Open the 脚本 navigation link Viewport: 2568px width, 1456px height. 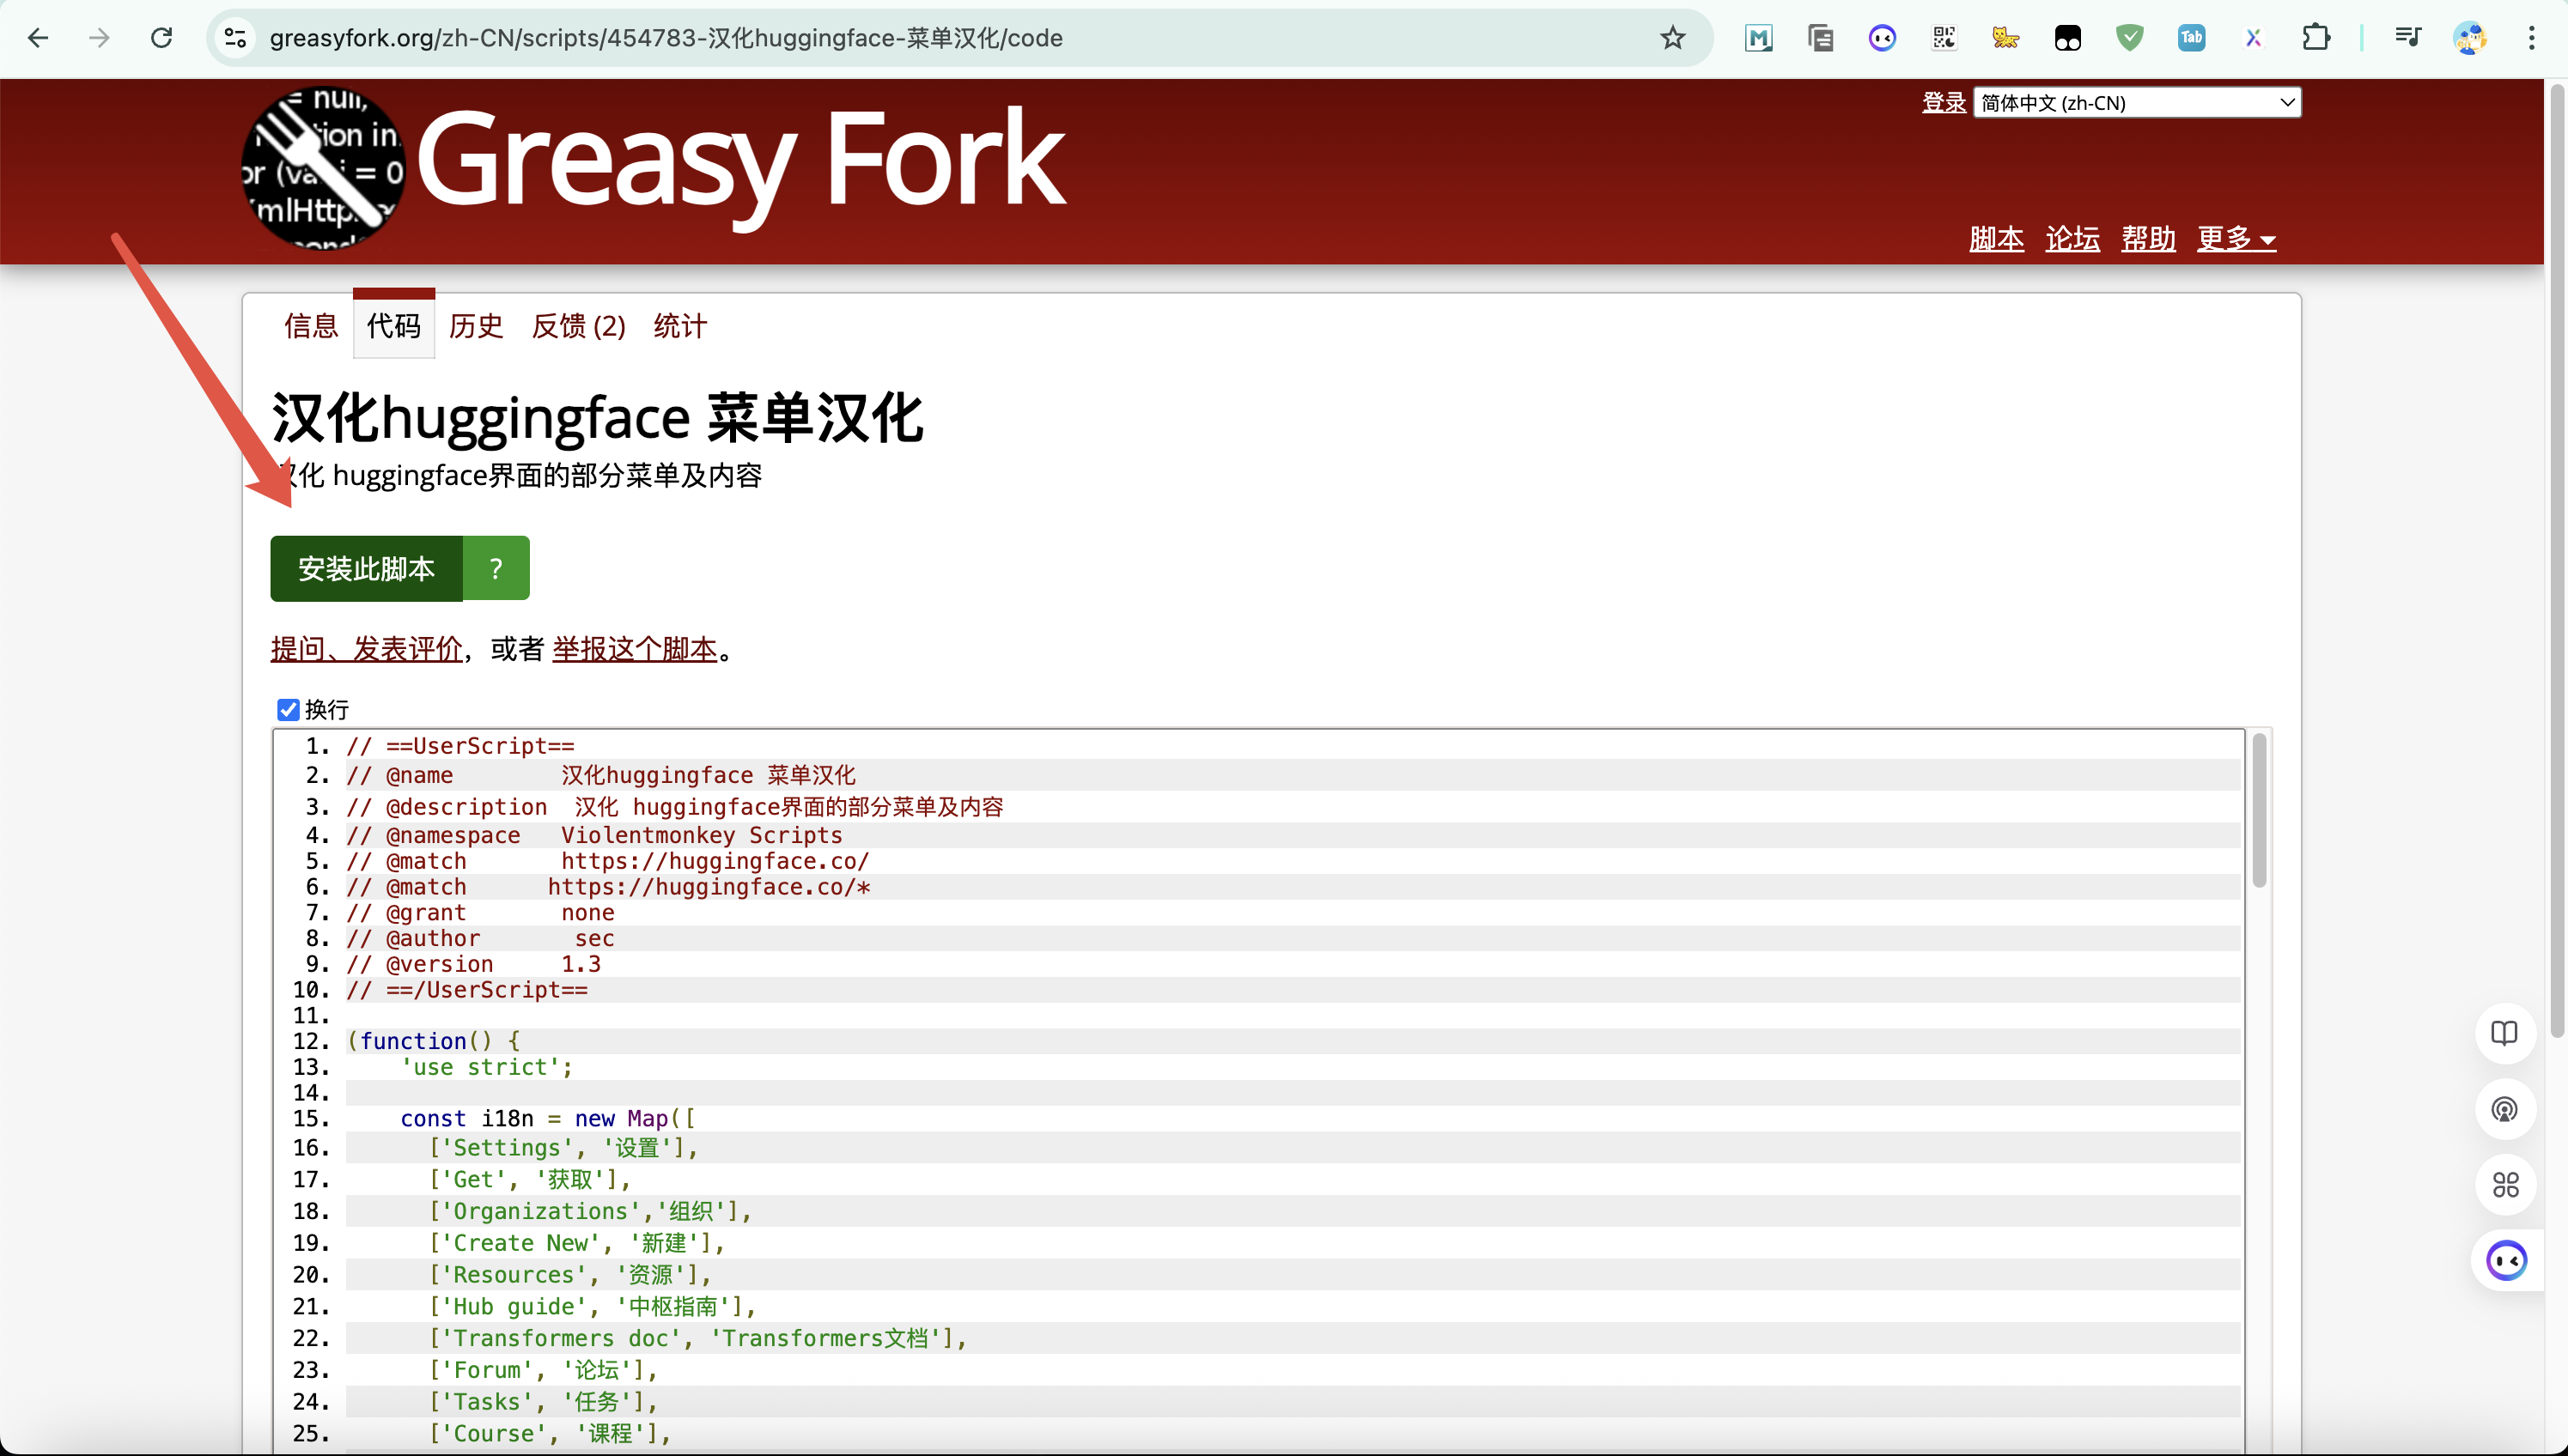1996,238
